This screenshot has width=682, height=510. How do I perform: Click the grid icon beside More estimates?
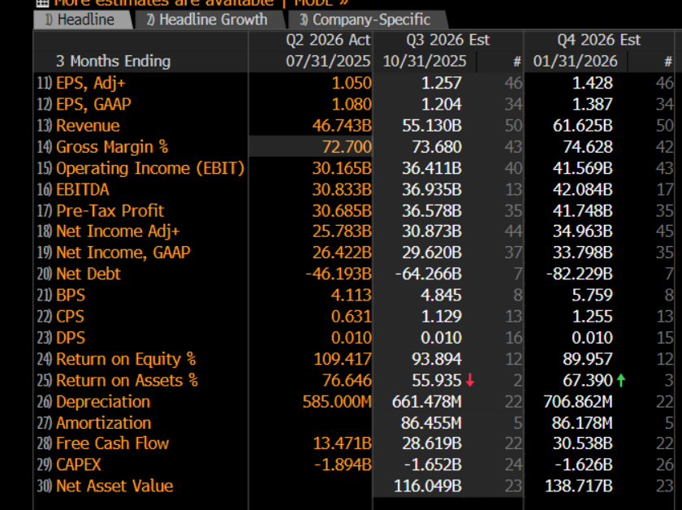coord(42,2)
